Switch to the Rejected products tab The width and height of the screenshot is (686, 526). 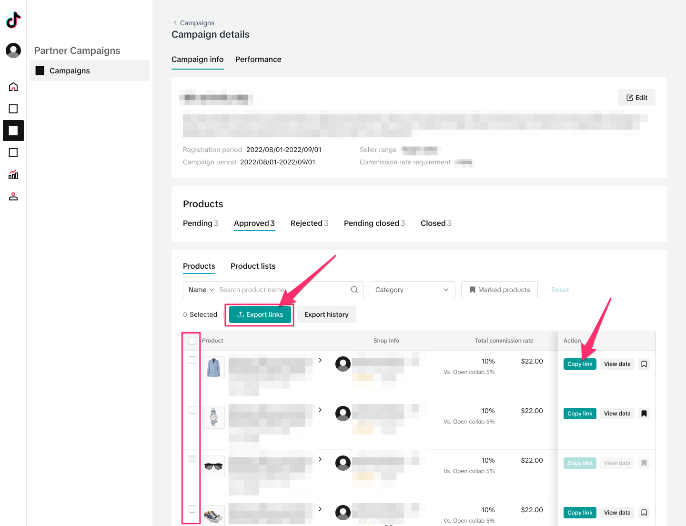click(309, 223)
